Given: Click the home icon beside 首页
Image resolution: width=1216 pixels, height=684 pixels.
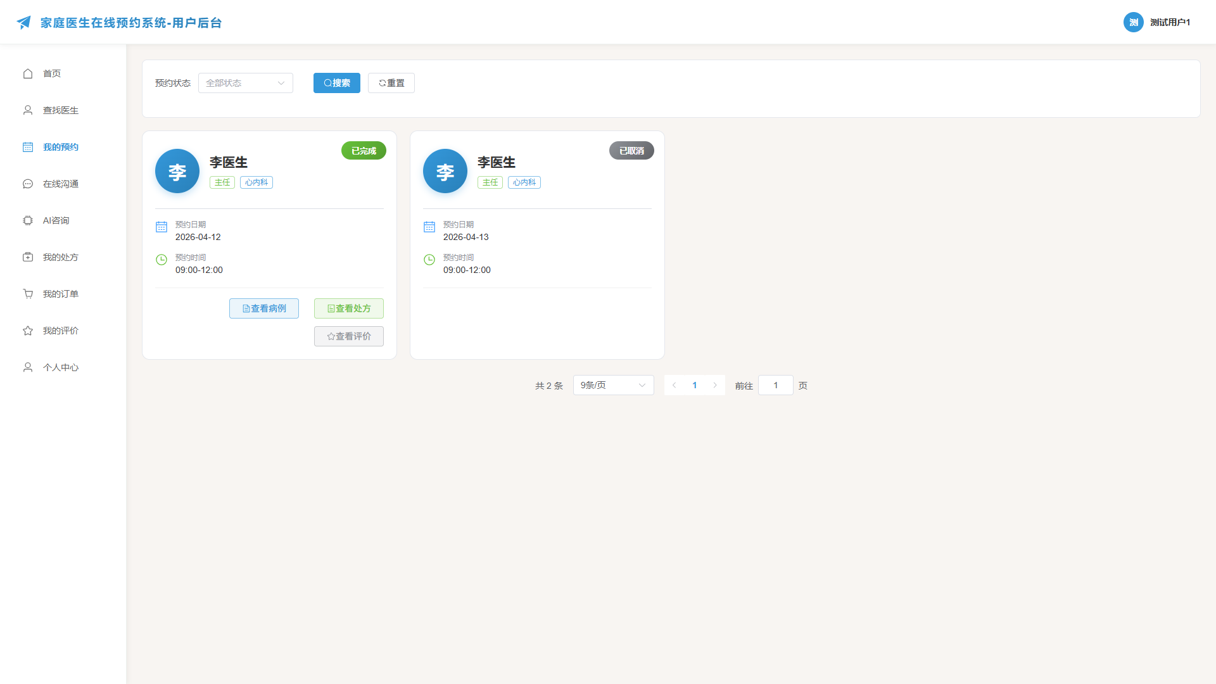Looking at the screenshot, I should click(x=28, y=73).
